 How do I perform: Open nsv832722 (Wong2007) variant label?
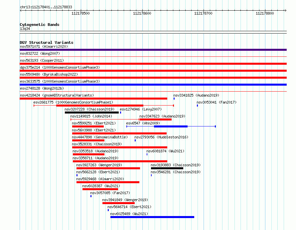(40, 53)
